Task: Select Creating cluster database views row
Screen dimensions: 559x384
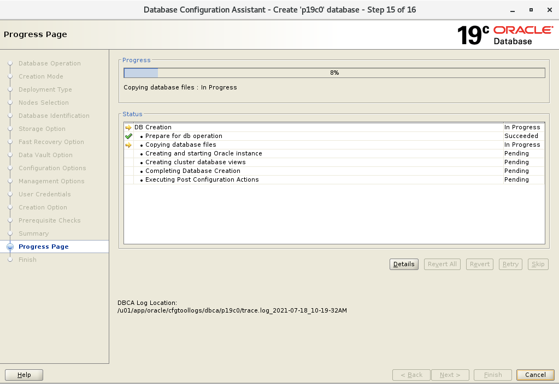Action: pos(334,163)
